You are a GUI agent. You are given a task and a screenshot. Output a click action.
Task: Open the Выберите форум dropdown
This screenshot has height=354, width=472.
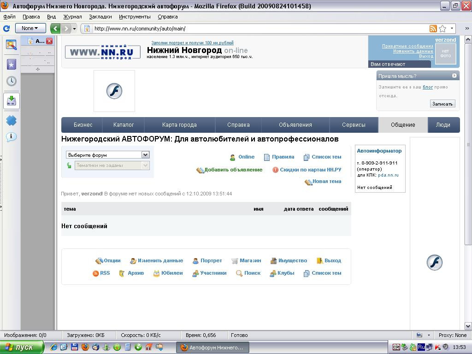[x=107, y=155]
